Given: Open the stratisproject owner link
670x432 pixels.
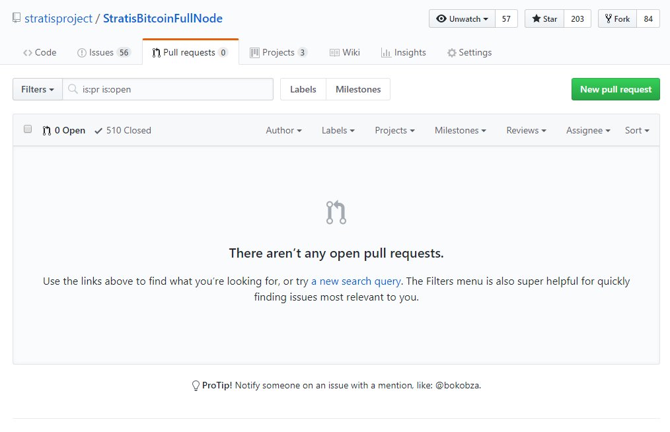Looking at the screenshot, I should [x=59, y=18].
